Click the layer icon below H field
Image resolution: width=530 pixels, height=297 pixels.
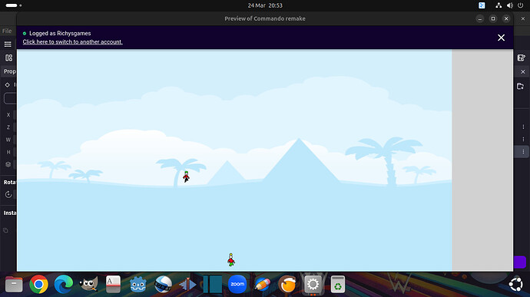click(8, 164)
